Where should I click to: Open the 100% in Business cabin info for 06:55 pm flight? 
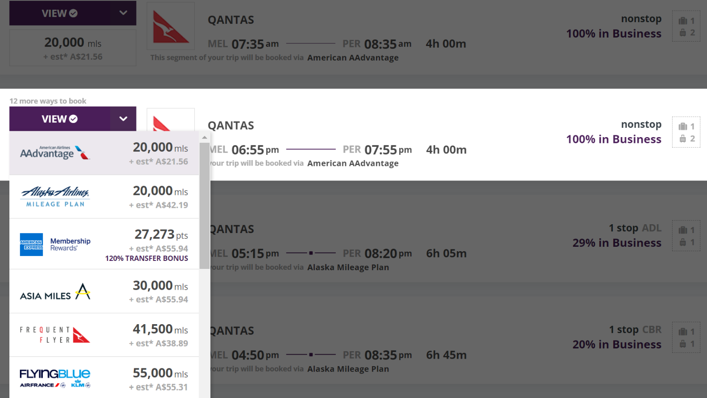(614, 139)
